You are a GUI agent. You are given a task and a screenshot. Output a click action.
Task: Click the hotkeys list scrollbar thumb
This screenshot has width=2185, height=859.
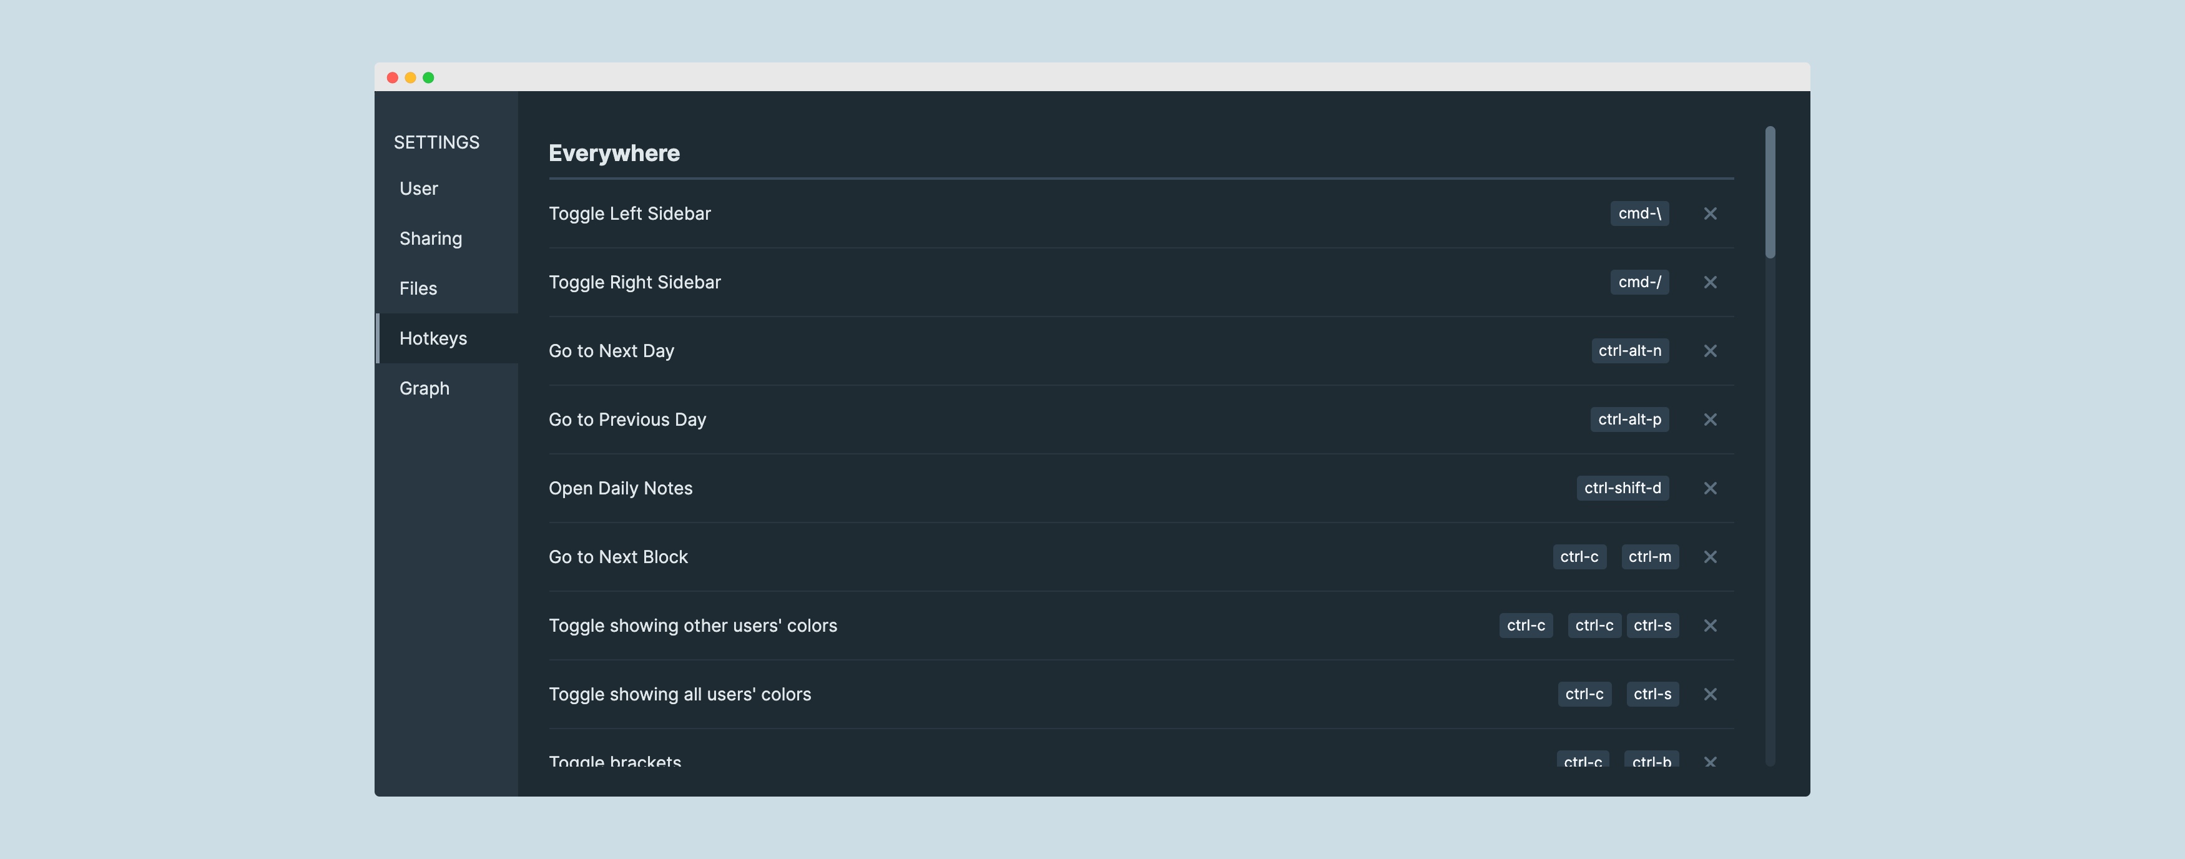coord(1769,192)
